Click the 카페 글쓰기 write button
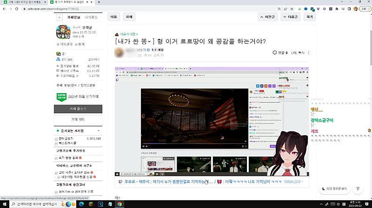The image size is (372, 208). click(78, 109)
